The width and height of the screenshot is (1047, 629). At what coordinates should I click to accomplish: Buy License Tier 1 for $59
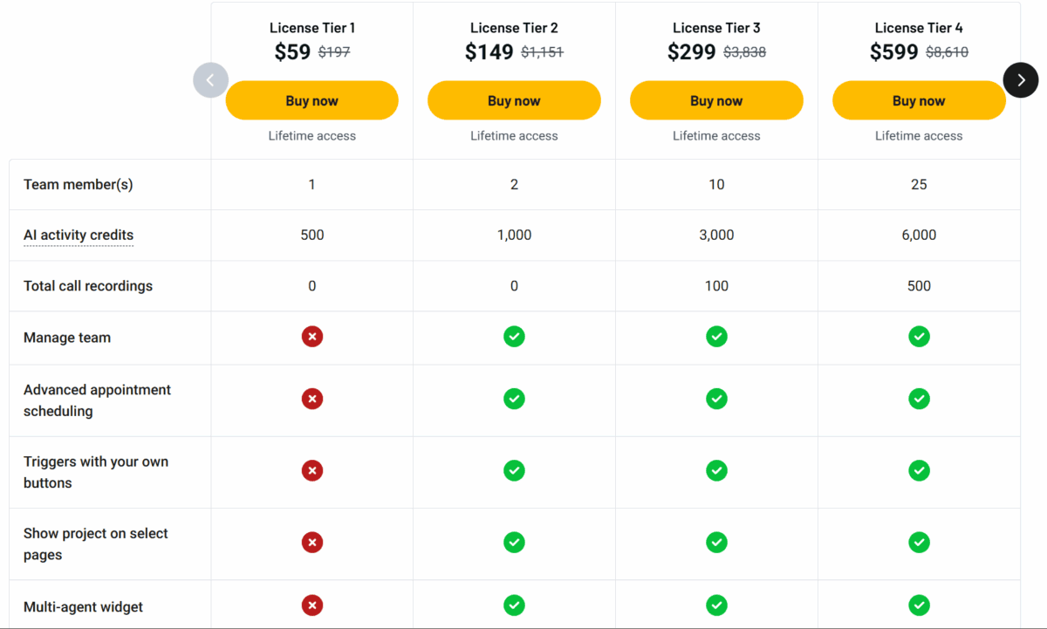311,100
